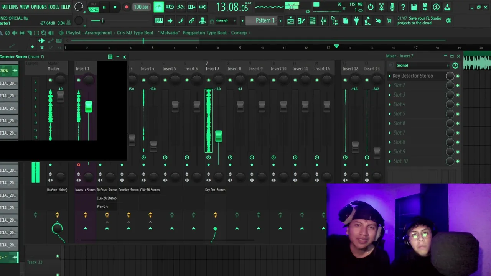Open the Piano roll view icon
This screenshot has width=491, height=276.
coord(302,21)
